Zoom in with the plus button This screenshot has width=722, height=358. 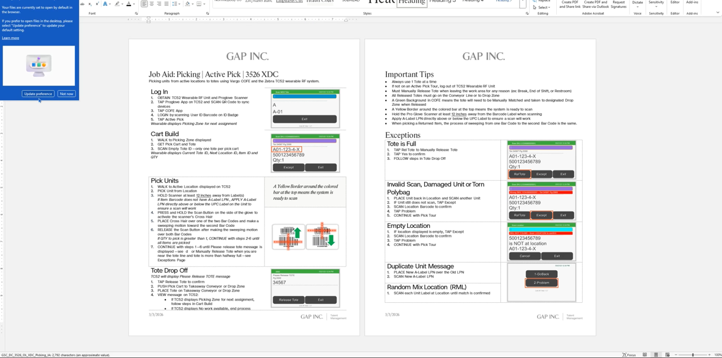[710, 355]
